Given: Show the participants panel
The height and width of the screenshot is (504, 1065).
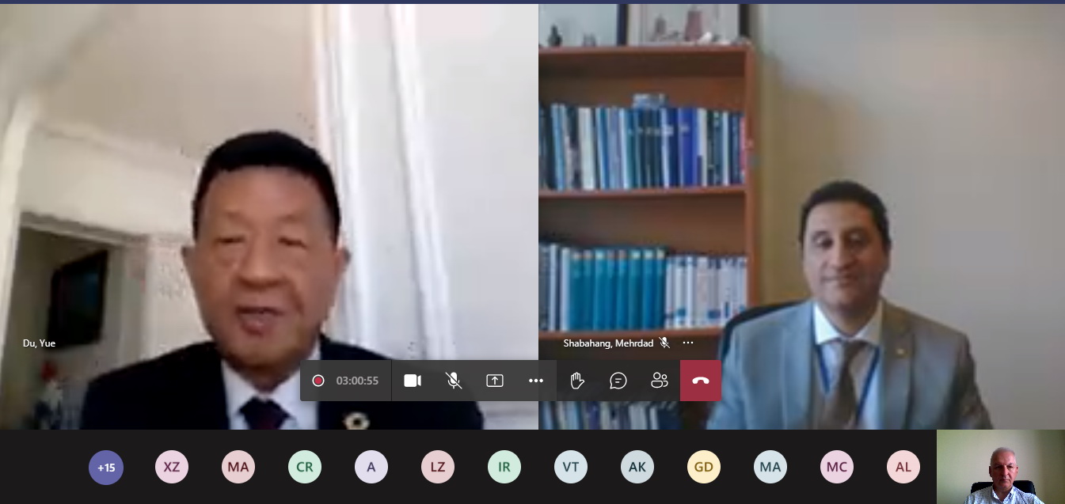Looking at the screenshot, I should (x=660, y=381).
